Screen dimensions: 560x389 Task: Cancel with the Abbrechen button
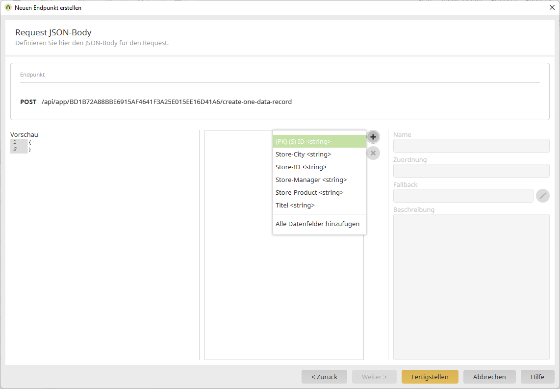tap(489, 377)
